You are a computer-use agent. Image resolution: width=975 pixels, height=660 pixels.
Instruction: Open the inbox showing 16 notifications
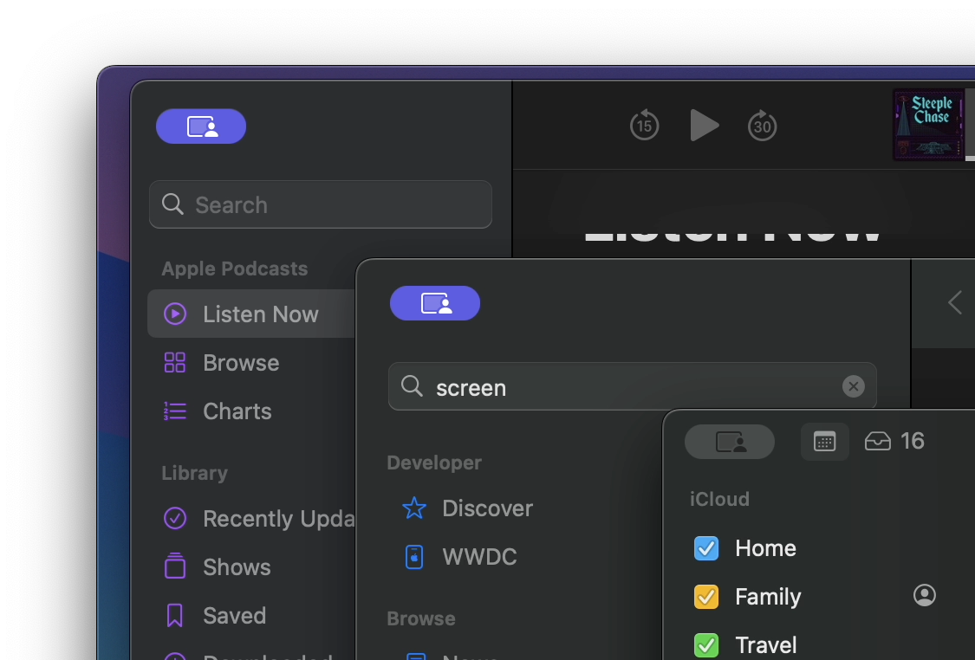(x=894, y=441)
